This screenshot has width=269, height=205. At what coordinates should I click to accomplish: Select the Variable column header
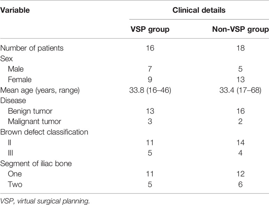point(15,10)
